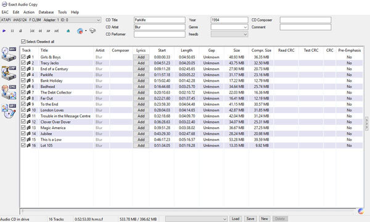370x222 pixels.
Task: Click the empty CD Composer field
Action: [x=305, y=20]
